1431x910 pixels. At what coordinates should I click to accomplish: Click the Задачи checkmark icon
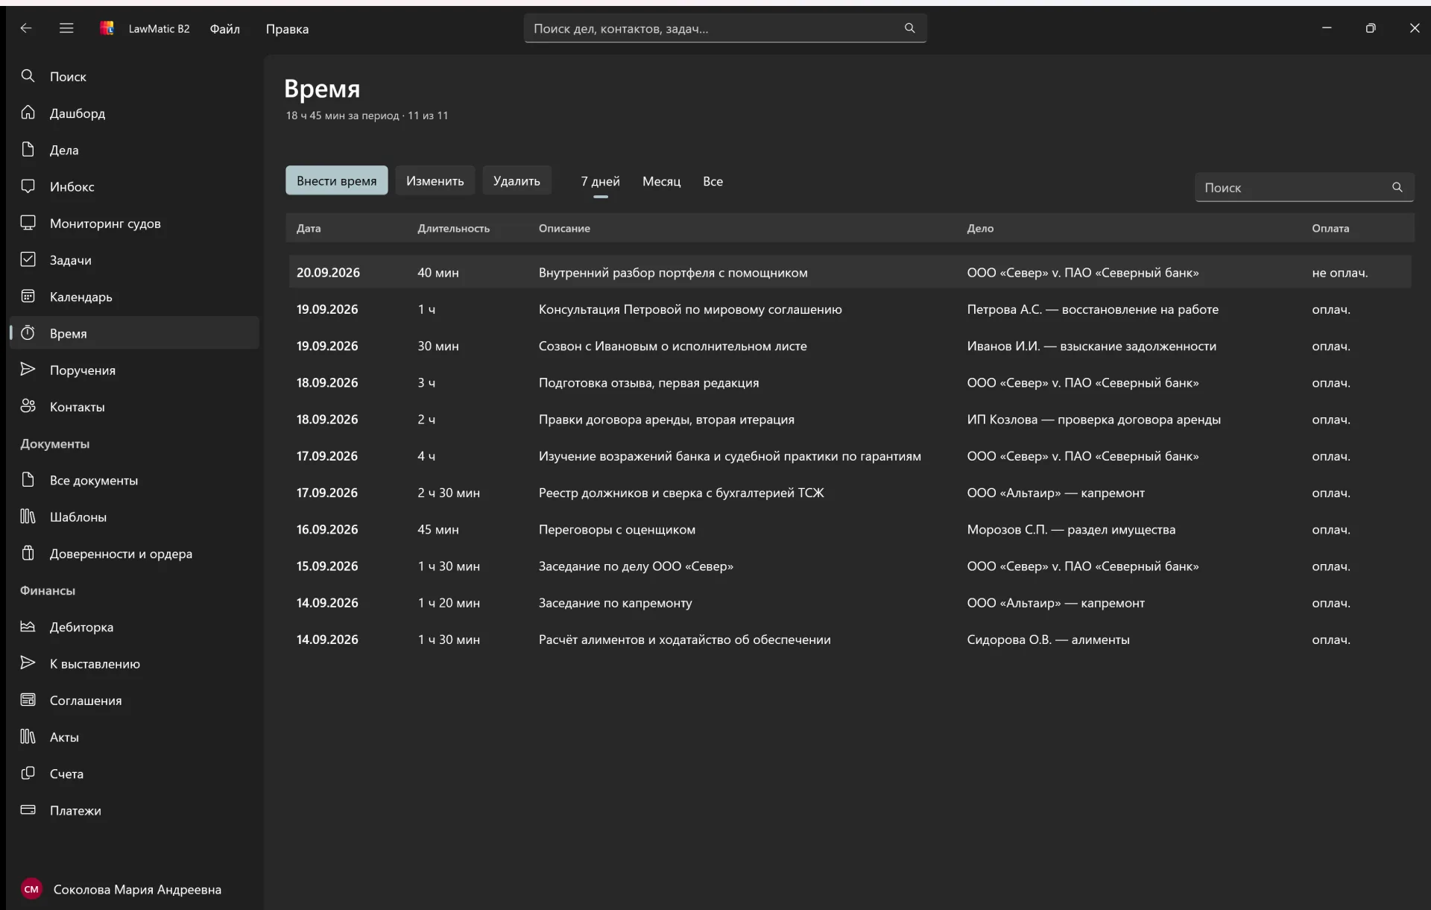pos(28,259)
